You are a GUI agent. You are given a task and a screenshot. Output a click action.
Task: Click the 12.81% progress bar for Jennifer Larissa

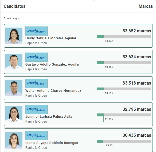[124, 115]
